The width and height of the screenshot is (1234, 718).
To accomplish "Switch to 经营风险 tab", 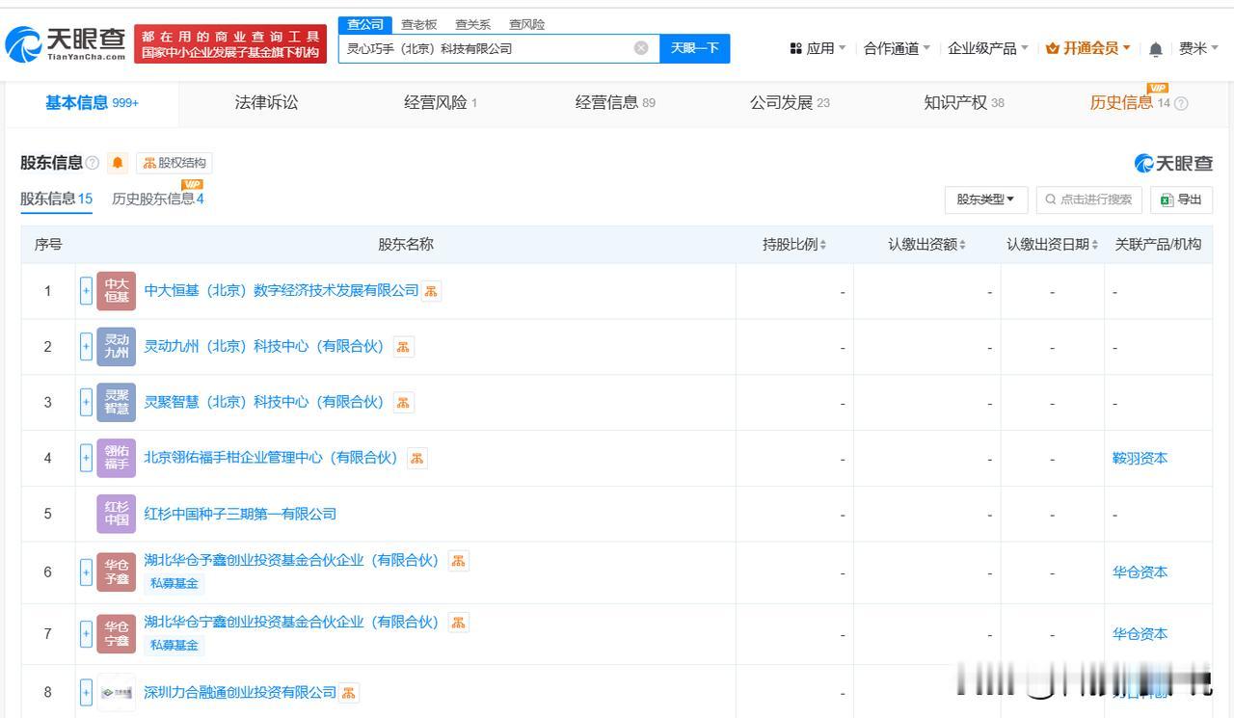I will (441, 103).
